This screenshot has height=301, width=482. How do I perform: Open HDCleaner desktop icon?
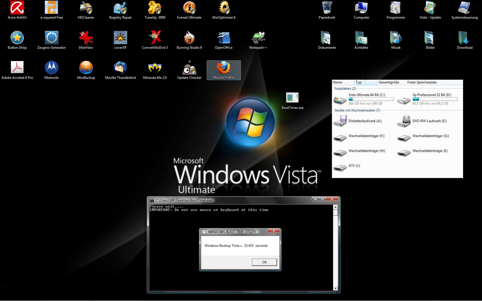click(x=86, y=10)
